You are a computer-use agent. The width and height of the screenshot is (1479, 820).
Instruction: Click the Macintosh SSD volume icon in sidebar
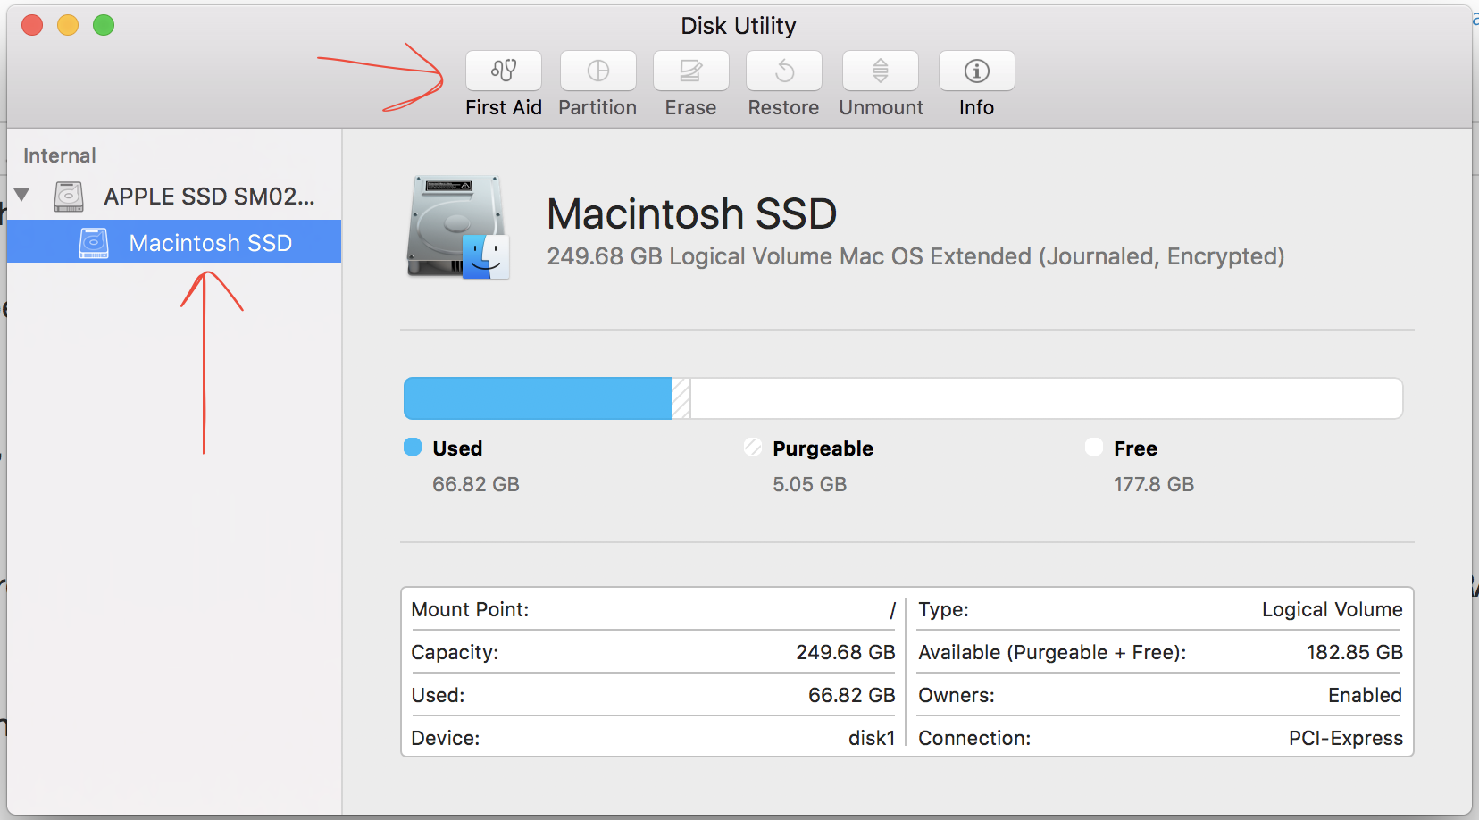click(x=94, y=243)
